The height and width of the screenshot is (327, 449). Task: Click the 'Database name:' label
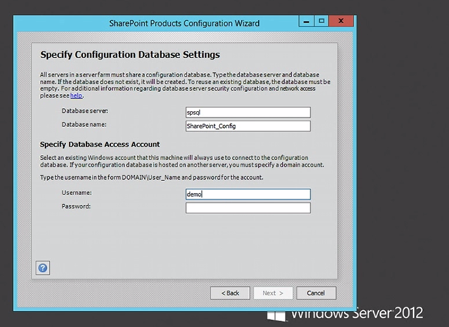84,125
